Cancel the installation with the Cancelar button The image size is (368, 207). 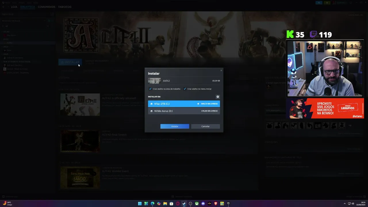tap(206, 126)
